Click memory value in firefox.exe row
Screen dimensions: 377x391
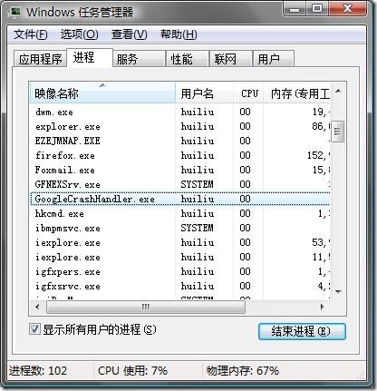click(x=319, y=155)
